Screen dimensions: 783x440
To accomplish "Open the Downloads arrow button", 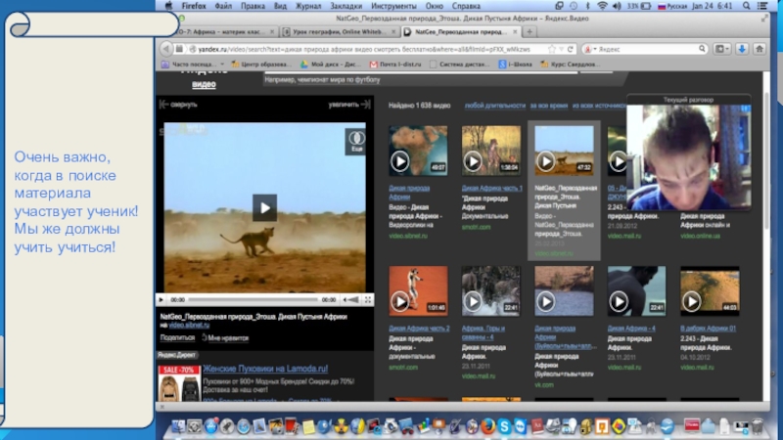I will coord(742,49).
